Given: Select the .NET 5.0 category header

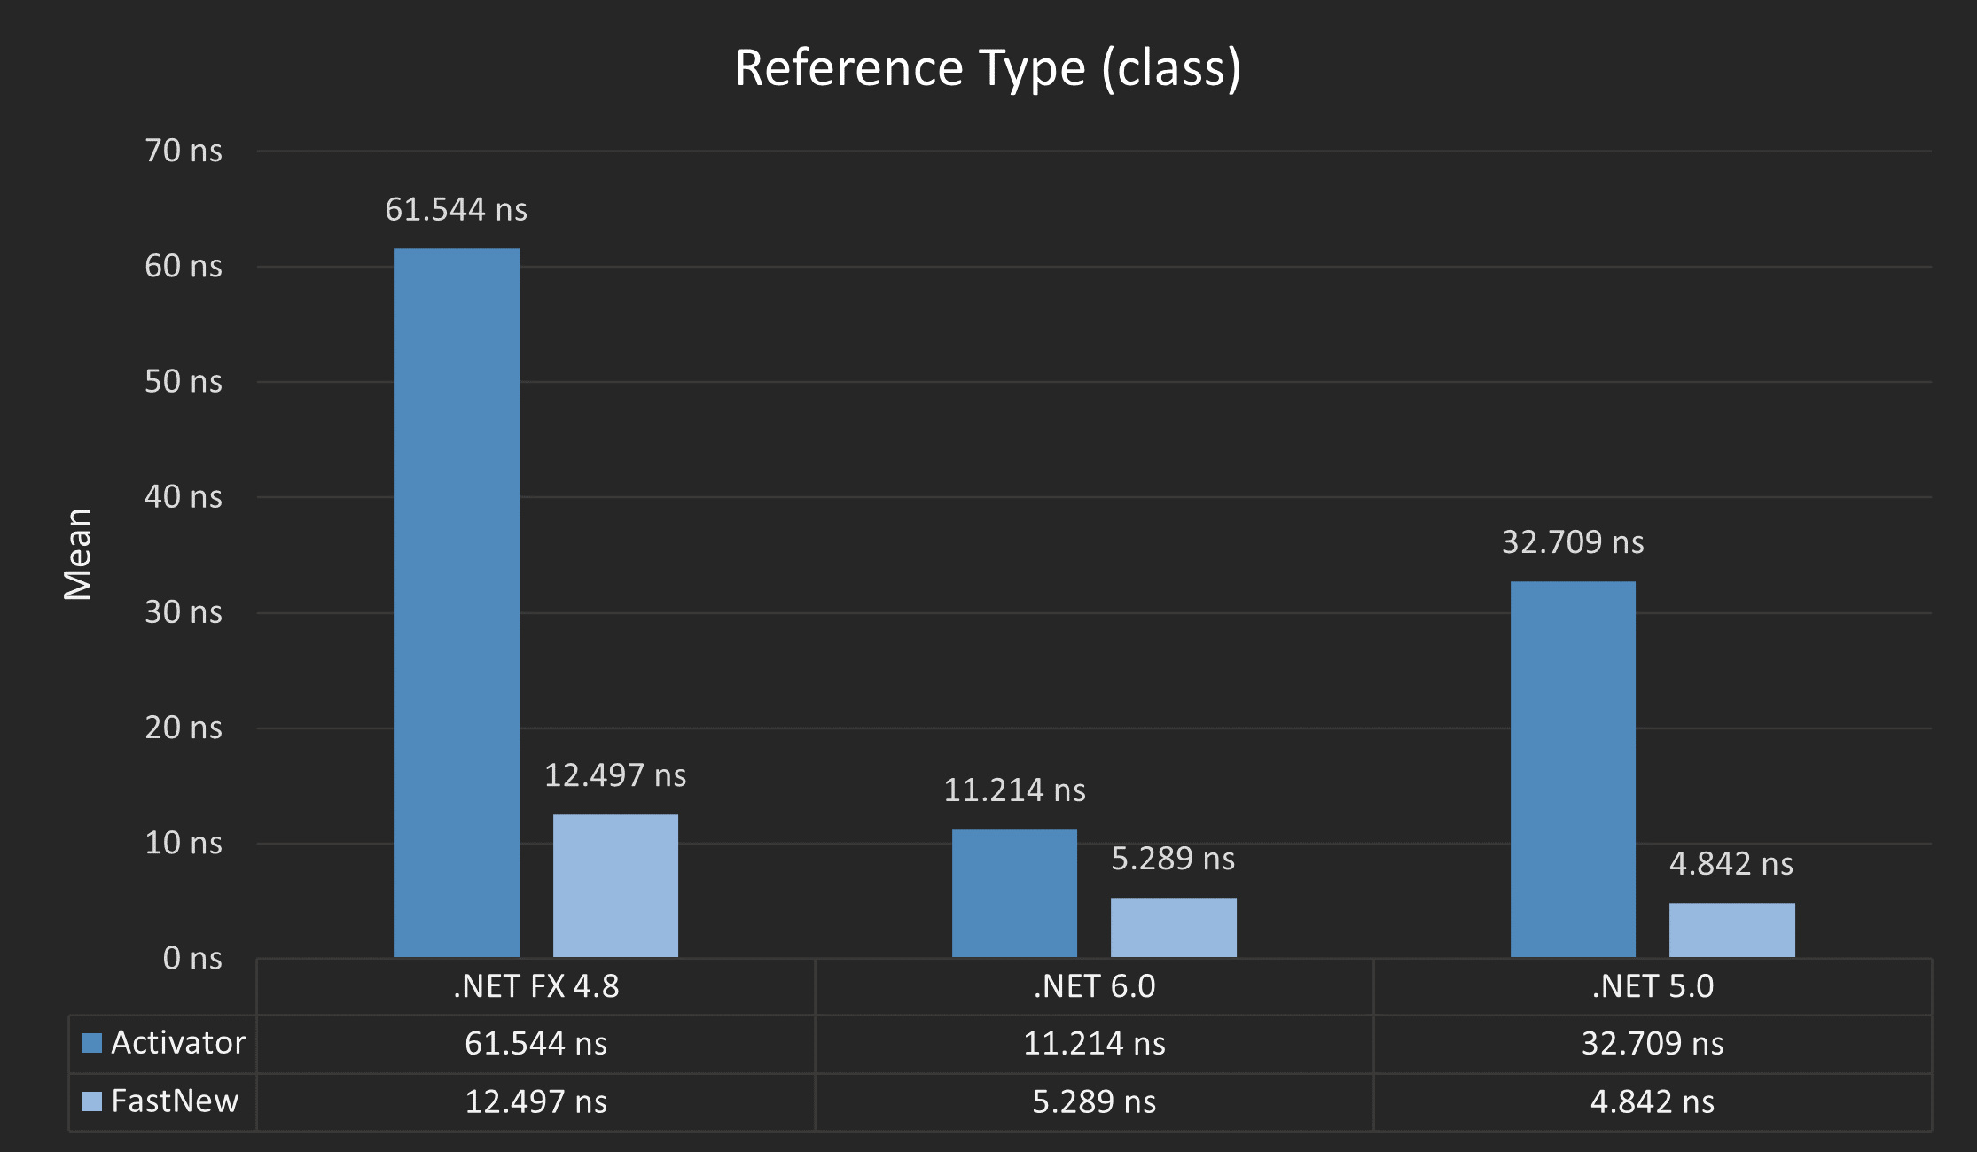Looking at the screenshot, I should click(x=1652, y=986).
